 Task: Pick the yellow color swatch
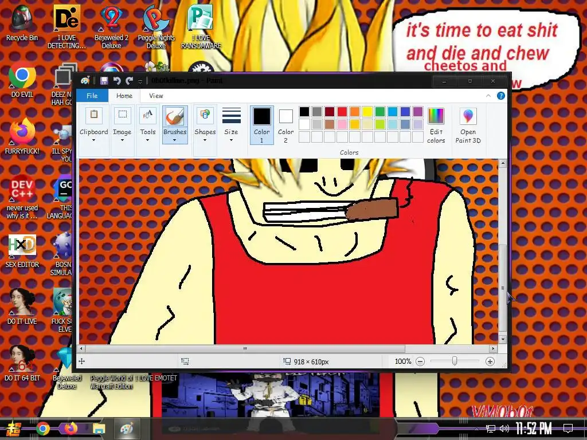click(x=367, y=112)
